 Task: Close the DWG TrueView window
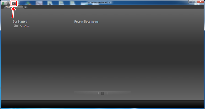click(200, 2)
